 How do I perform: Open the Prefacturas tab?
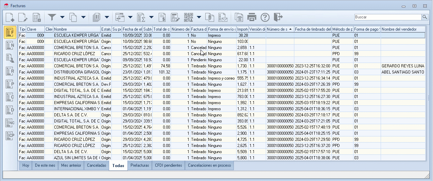tap(140, 166)
